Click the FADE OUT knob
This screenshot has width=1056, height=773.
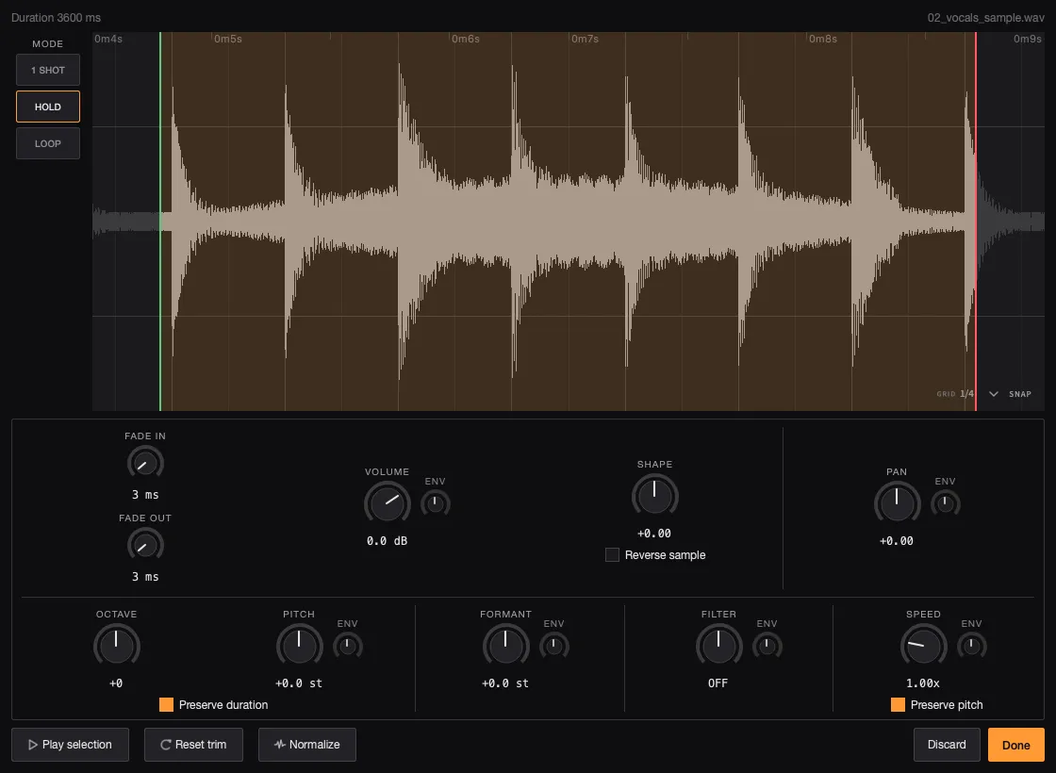[145, 546]
